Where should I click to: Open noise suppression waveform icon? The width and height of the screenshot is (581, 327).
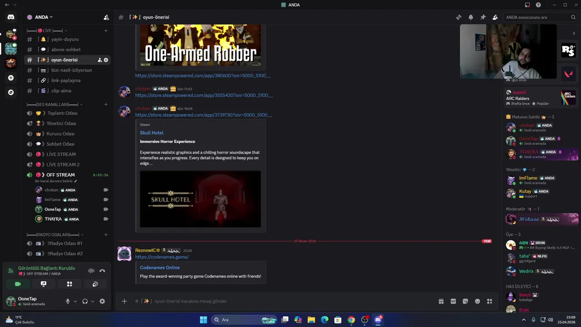pyautogui.click(x=91, y=271)
